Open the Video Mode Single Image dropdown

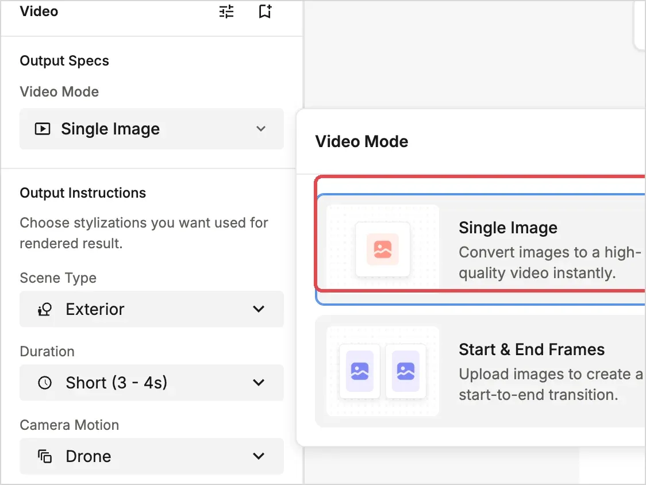pos(152,129)
